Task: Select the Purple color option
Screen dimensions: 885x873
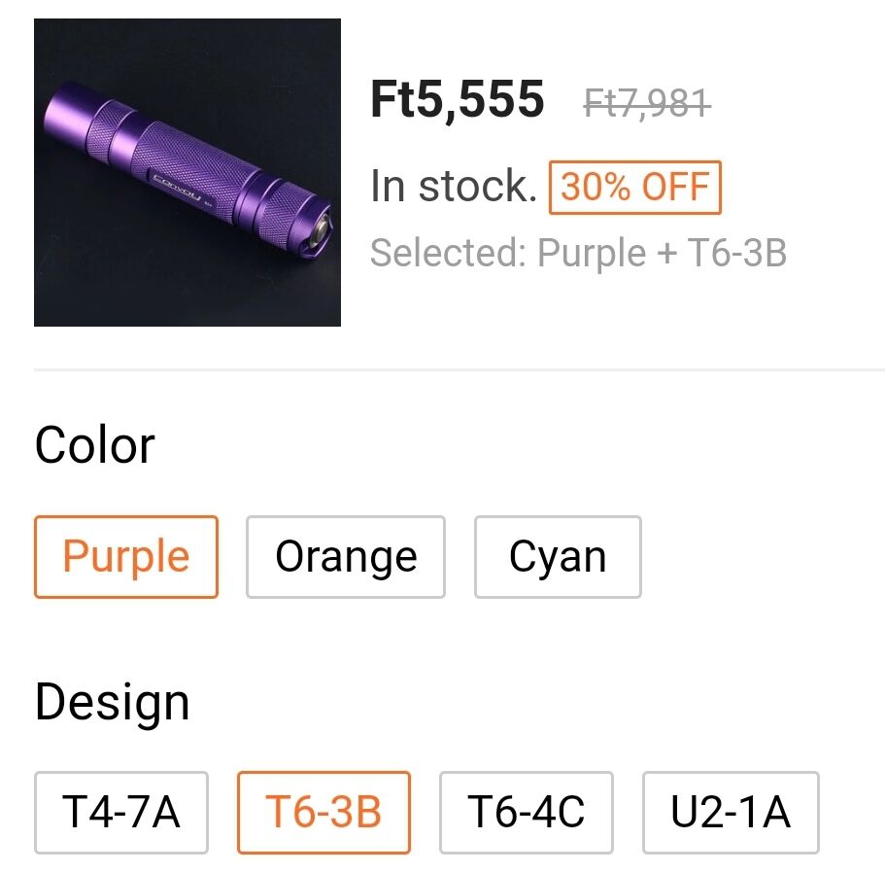Action: (126, 557)
